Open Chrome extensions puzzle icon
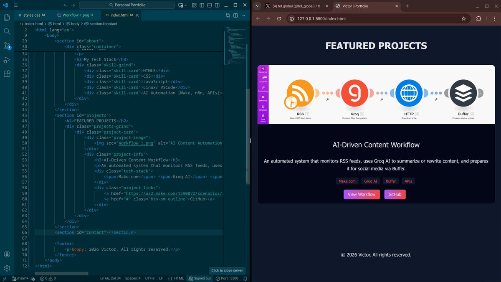Image resolution: width=501 pixels, height=282 pixels. click(479, 19)
